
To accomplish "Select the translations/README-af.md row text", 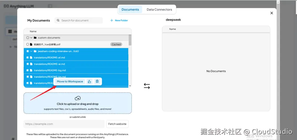I will click(x=50, y=58).
